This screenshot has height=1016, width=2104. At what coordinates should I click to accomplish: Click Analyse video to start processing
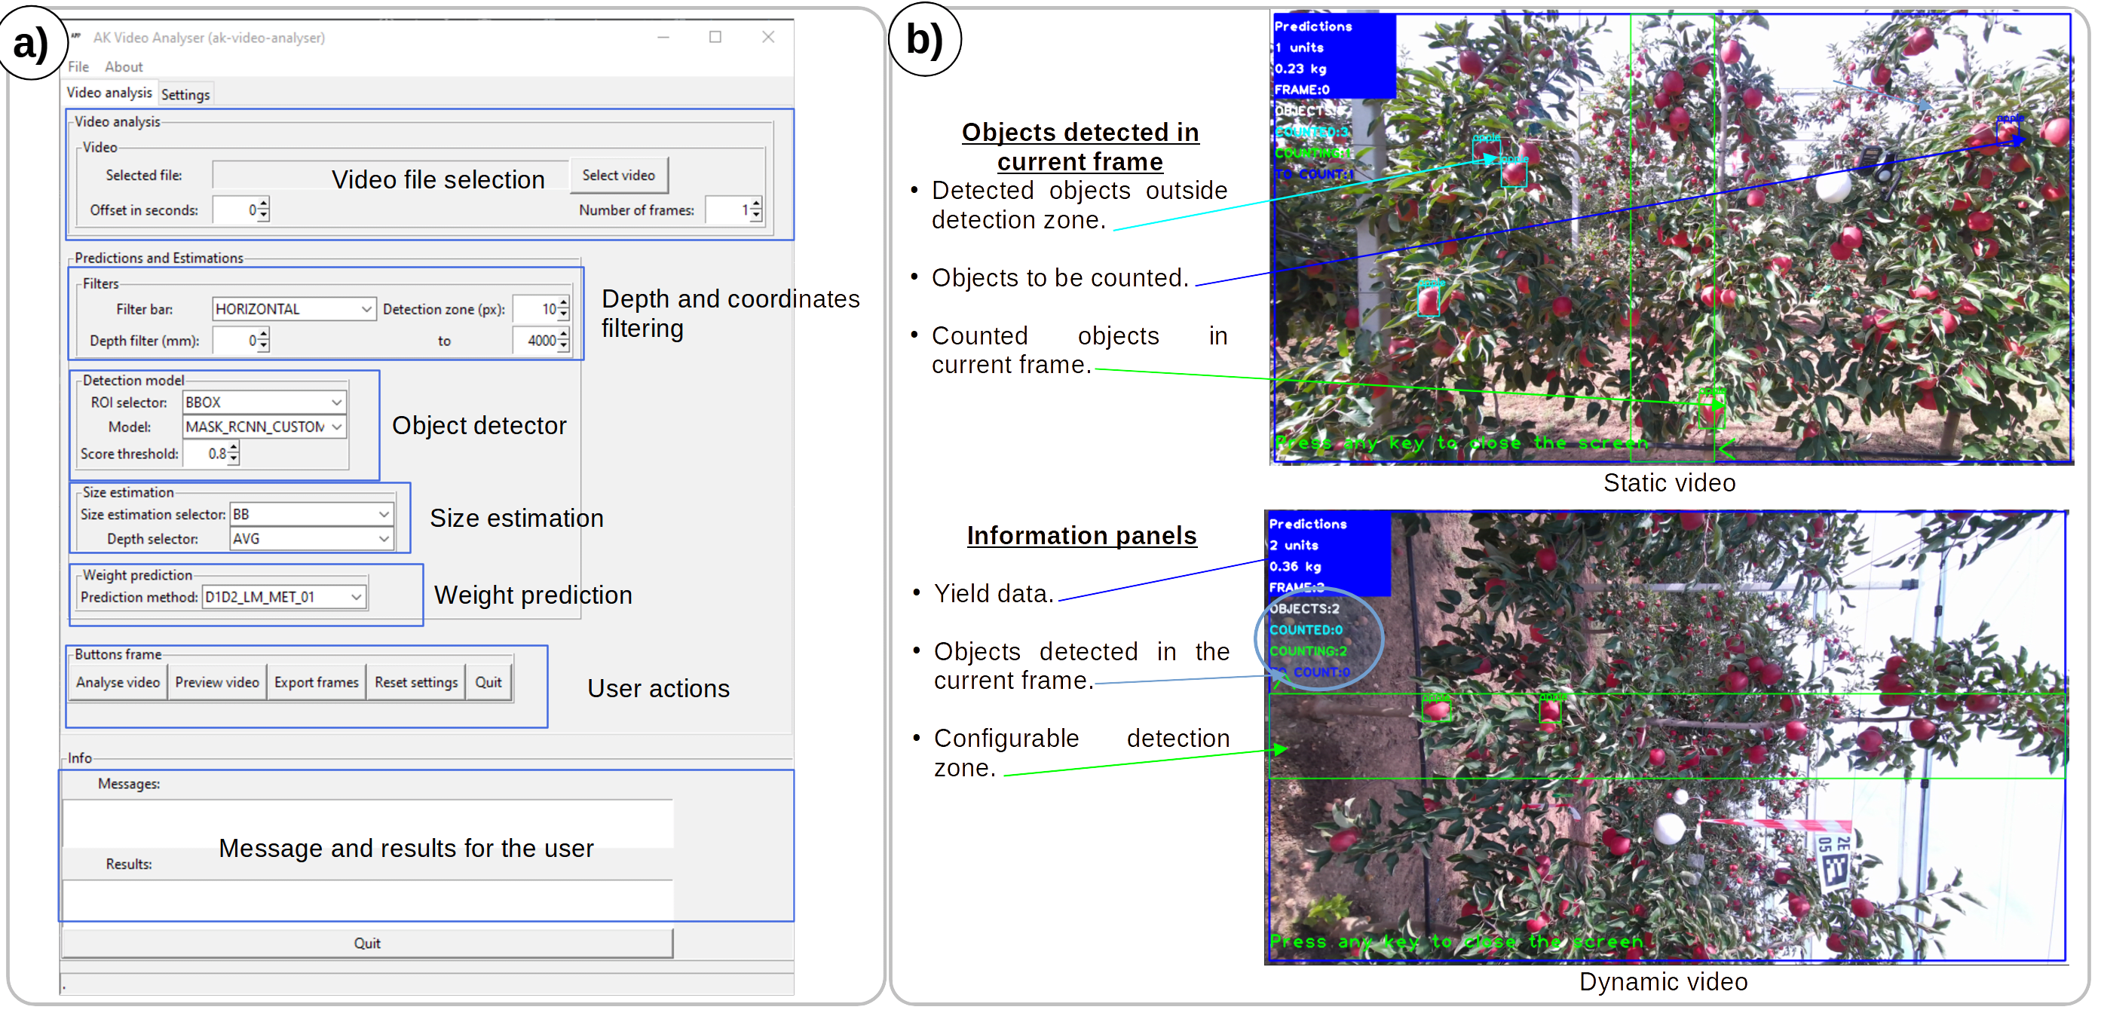tap(118, 682)
